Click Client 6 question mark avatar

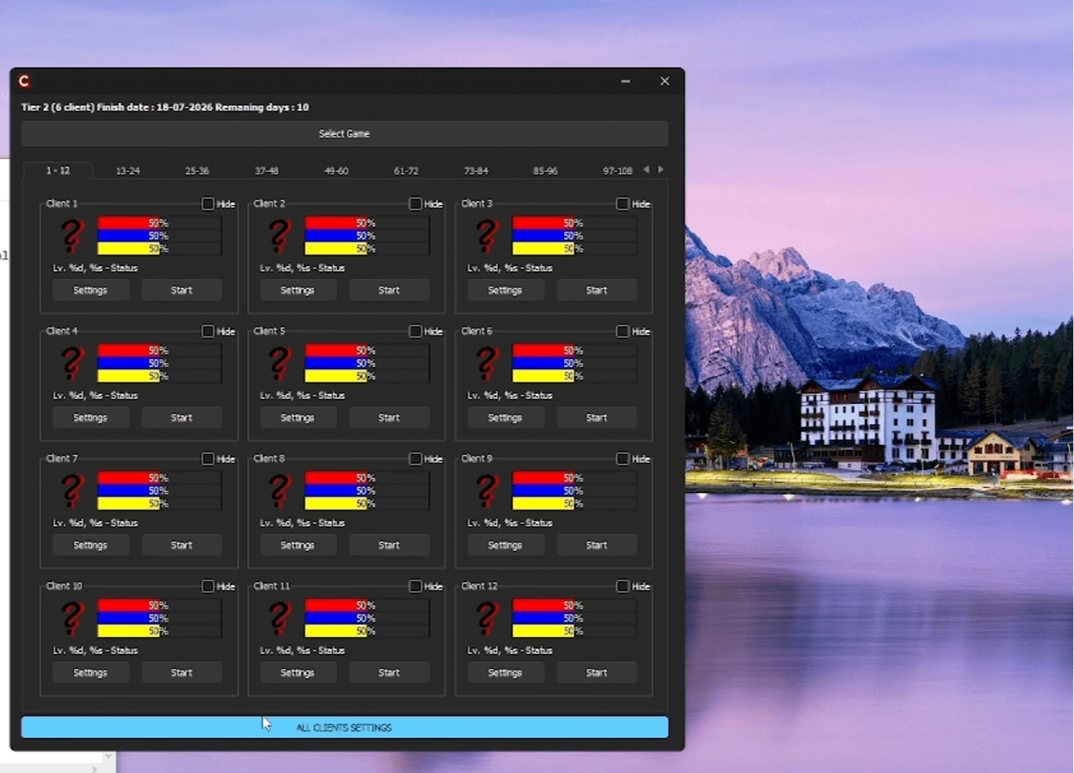click(487, 364)
